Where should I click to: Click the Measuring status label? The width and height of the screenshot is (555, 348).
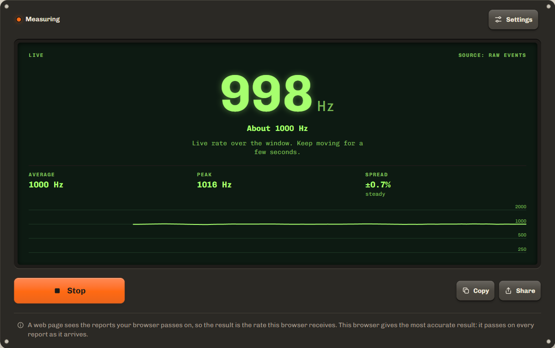43,19
